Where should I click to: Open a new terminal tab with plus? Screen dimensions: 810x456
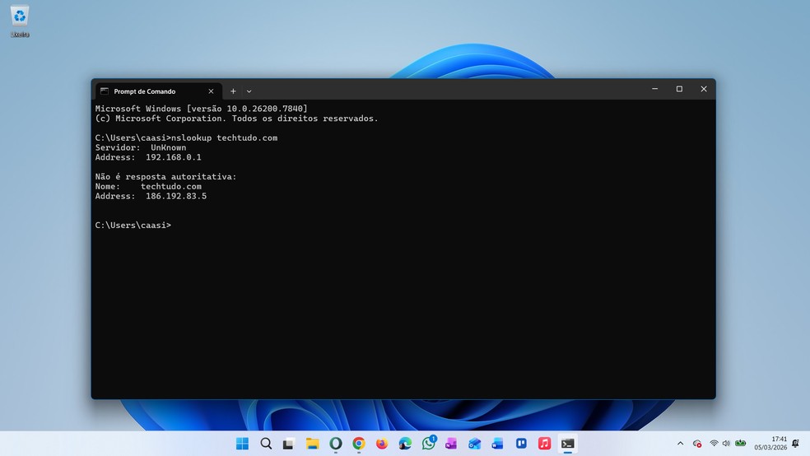pyautogui.click(x=233, y=91)
